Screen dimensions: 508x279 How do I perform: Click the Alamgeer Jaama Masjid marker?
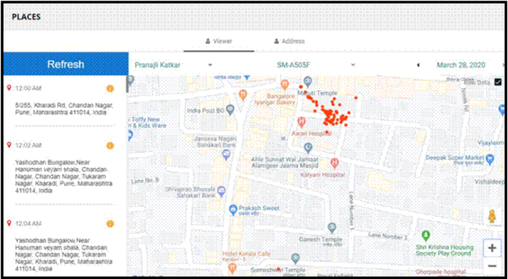point(309,148)
